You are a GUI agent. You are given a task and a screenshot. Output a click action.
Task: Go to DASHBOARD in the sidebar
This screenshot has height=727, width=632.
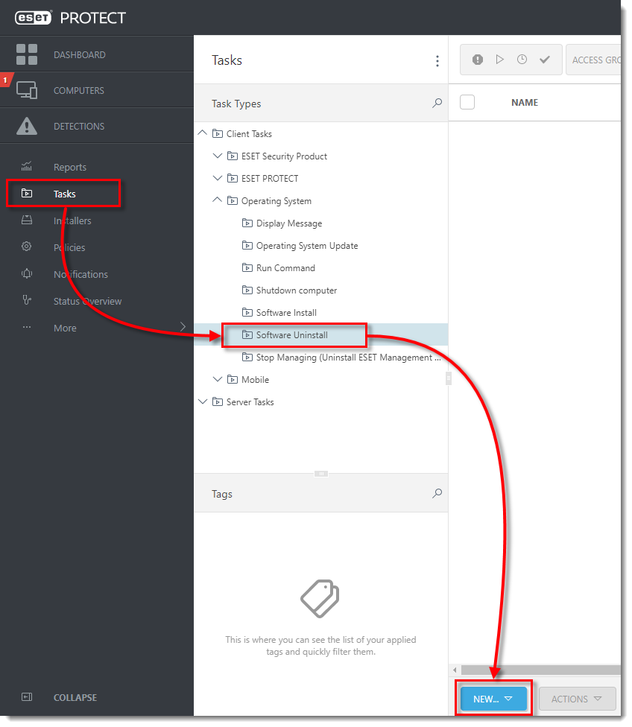pyautogui.click(x=79, y=54)
